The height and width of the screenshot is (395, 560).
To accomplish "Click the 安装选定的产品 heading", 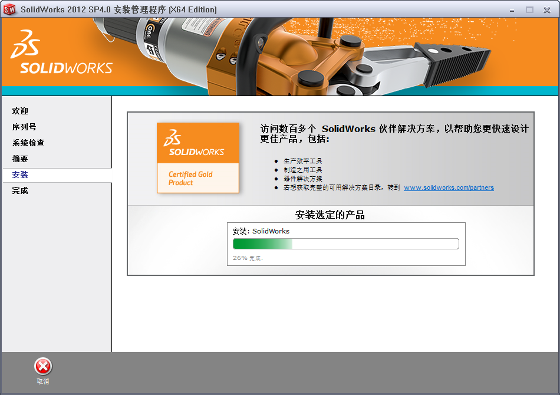I will [x=330, y=215].
